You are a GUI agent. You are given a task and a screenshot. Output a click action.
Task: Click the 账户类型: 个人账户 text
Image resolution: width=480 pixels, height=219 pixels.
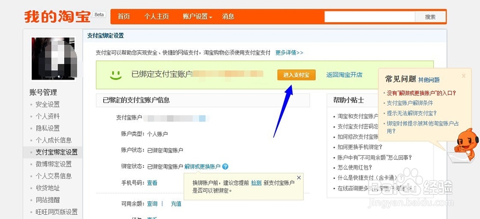[x=144, y=134]
